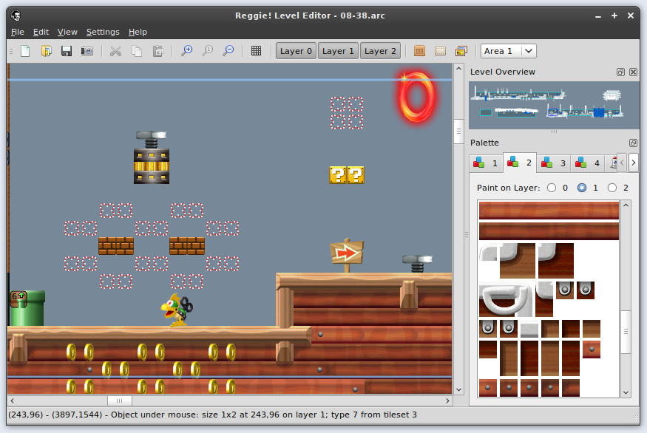Select Paint on Layer 0 radio button
This screenshot has width=647, height=433.
pyautogui.click(x=552, y=188)
